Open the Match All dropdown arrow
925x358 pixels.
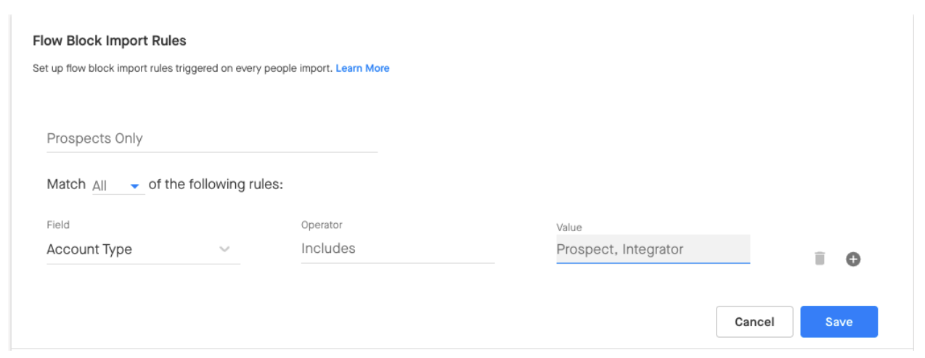click(x=134, y=186)
